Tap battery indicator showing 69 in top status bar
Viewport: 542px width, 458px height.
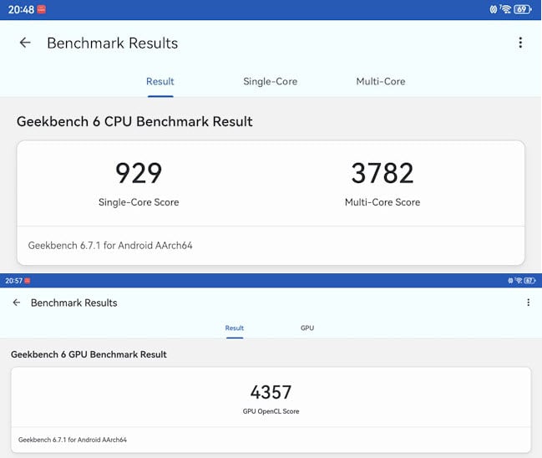[522, 9]
